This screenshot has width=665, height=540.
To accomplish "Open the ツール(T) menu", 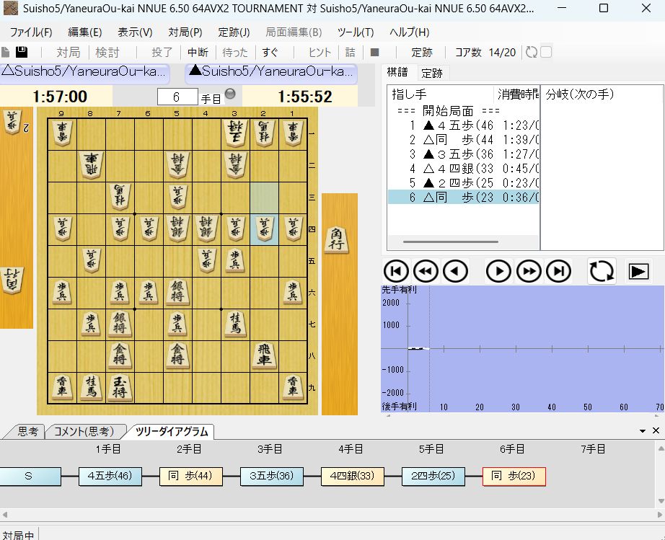I will coord(356,32).
